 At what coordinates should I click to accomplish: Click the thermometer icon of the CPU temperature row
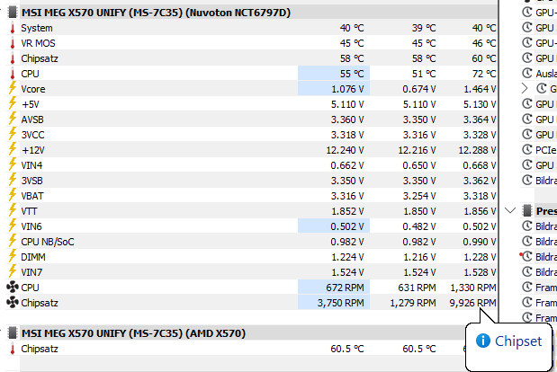(x=13, y=74)
